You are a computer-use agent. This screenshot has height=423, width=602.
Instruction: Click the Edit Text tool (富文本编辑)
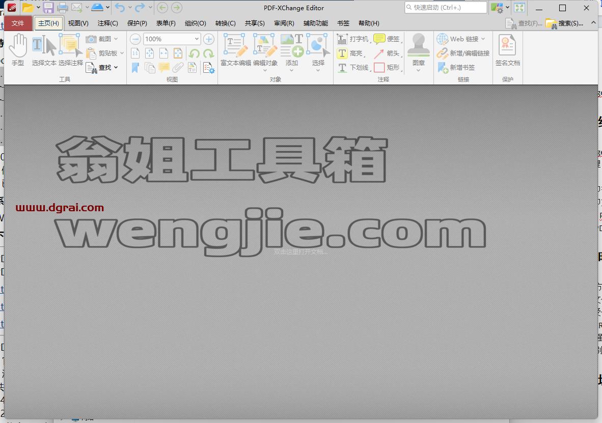(x=236, y=50)
